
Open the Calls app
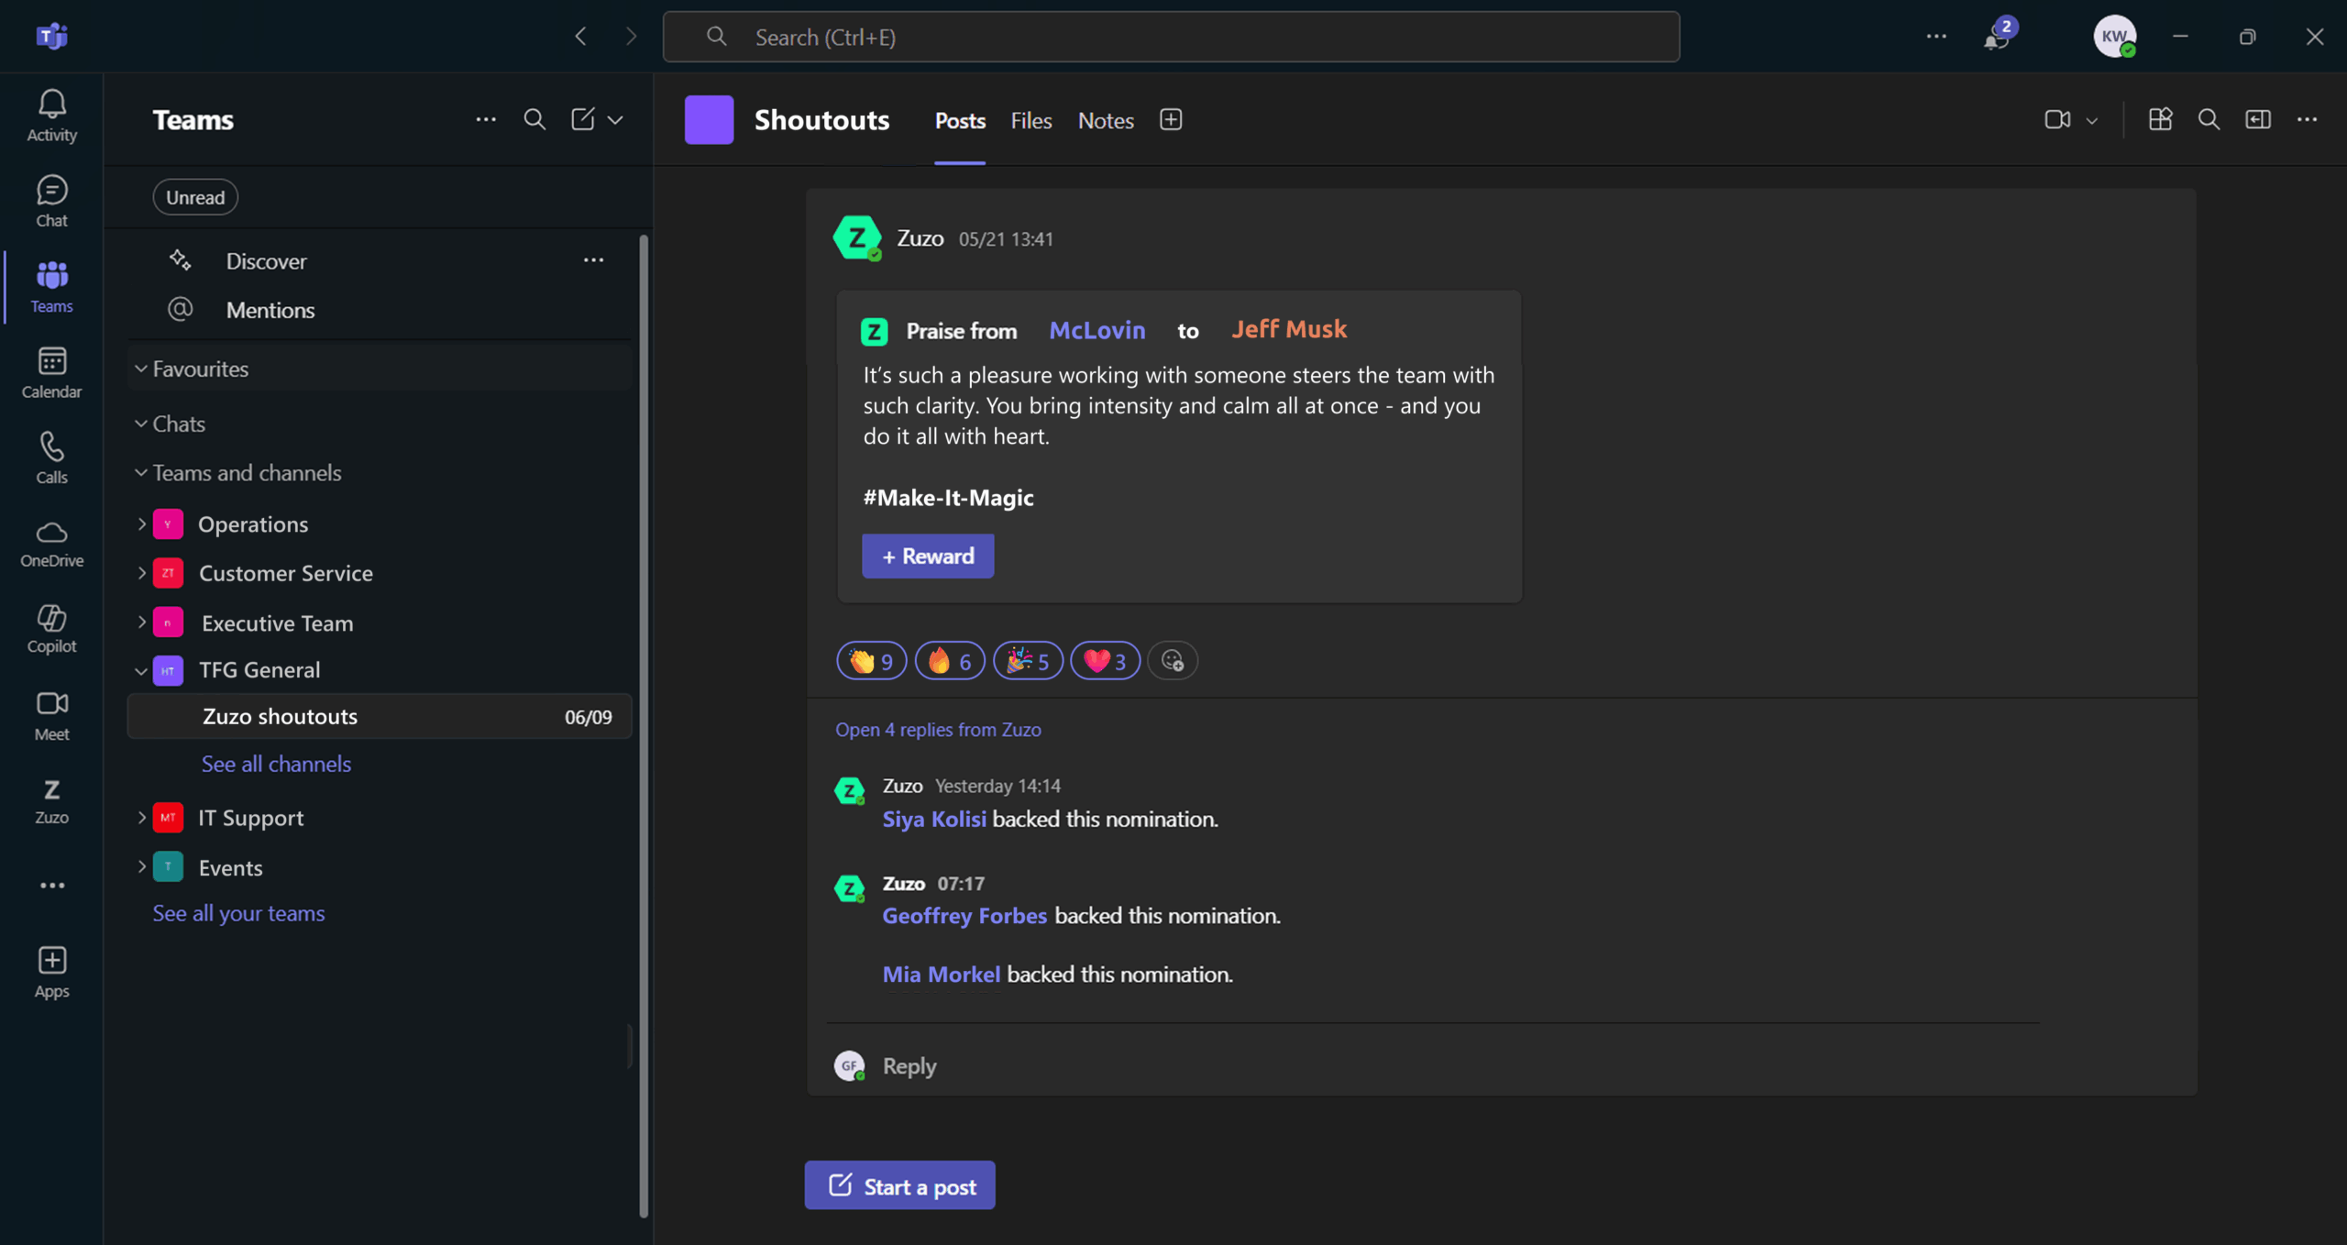pyautogui.click(x=51, y=457)
